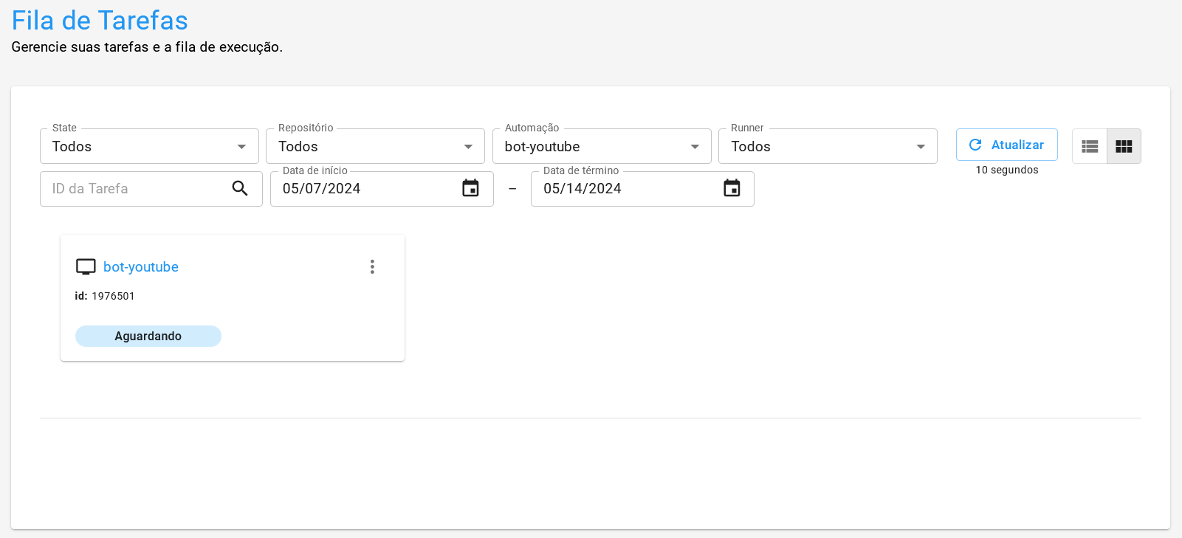
Task: Open the three-dot menu on bot-youtube card
Action: (372, 267)
